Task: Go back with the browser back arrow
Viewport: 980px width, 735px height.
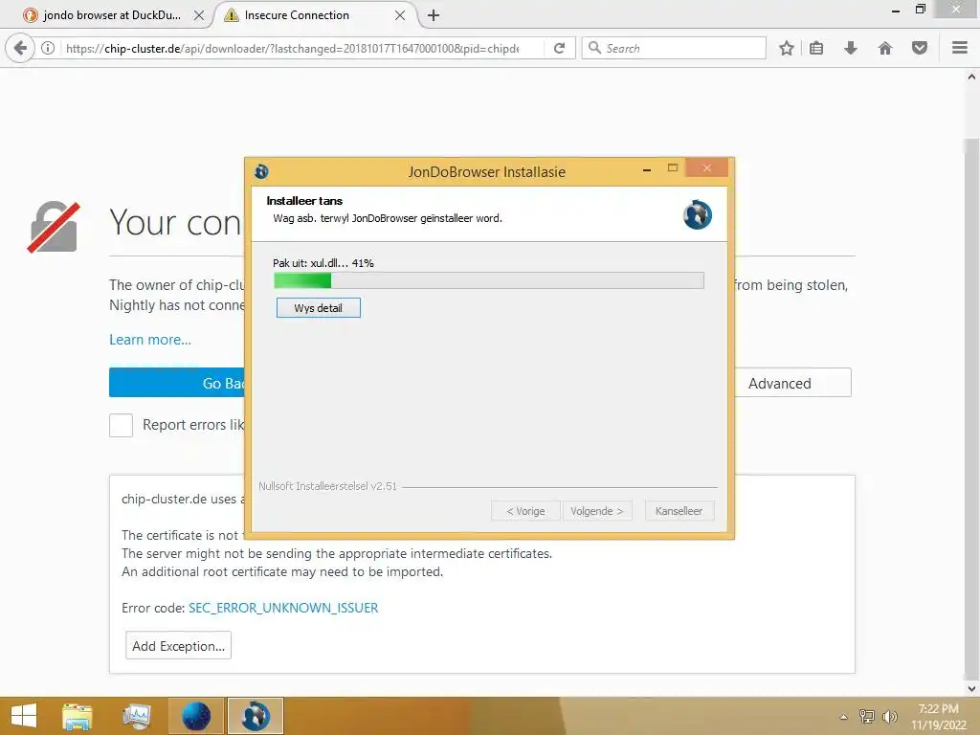Action: tap(20, 48)
